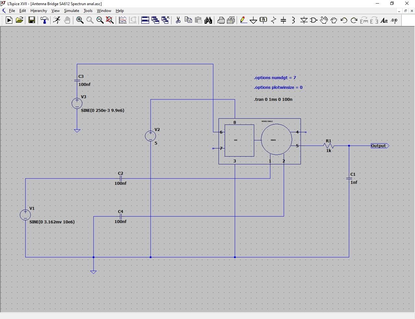The width and height of the screenshot is (415, 319).
Task: Open the SPICE Directive .op tool
Action: [394, 20]
